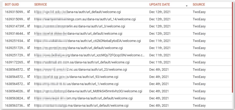Open external link icon beside 1638563824 GUID
235x110 pixels.
[x=28, y=98]
